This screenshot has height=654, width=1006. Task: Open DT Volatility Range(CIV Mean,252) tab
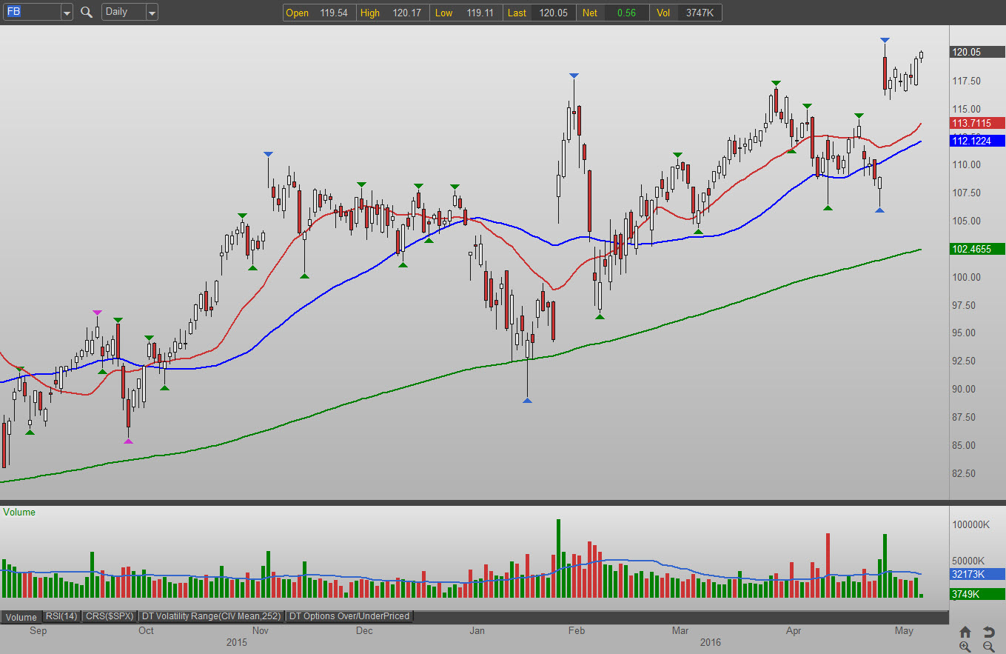point(212,616)
